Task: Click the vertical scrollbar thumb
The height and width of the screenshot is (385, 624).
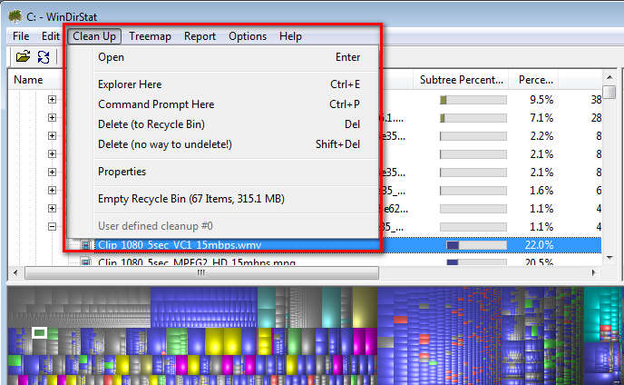Action: [x=609, y=92]
